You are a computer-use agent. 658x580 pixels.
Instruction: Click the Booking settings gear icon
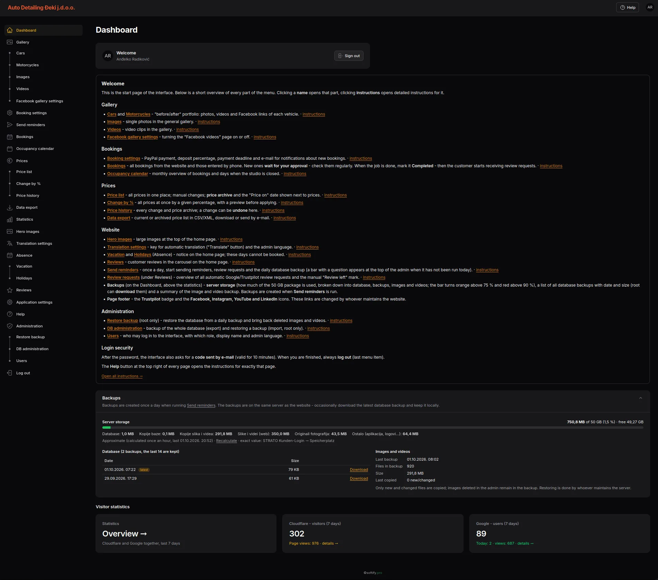(10, 113)
